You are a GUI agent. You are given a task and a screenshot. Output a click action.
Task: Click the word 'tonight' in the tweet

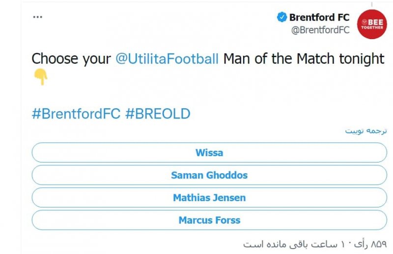pyautogui.click(x=362, y=59)
